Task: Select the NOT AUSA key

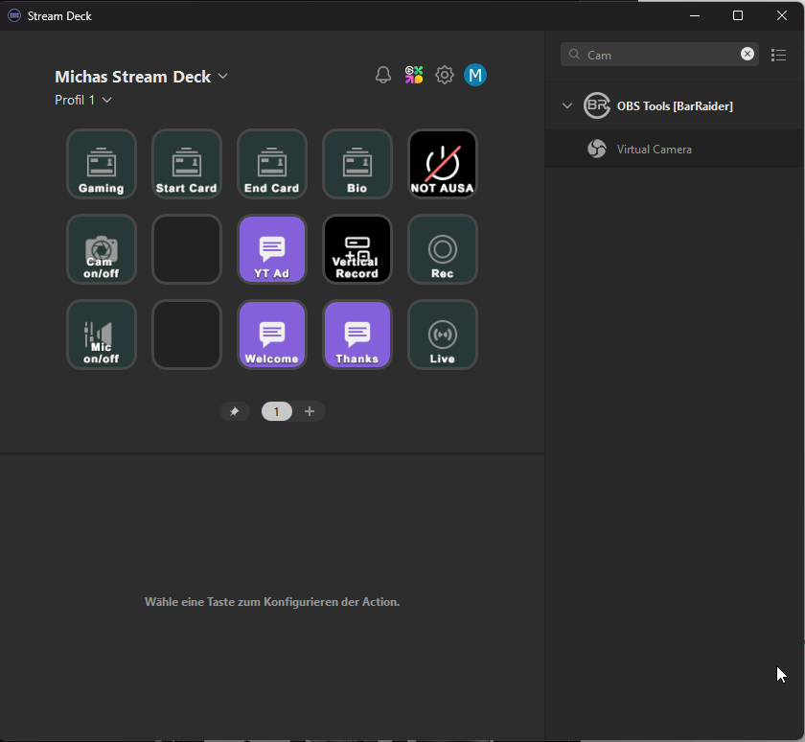Action: [x=442, y=164]
